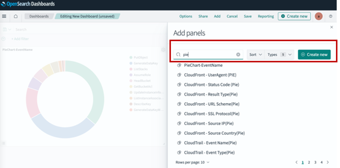Image resolution: width=340 pixels, height=168 pixels.
Task: Click the pie icon beside CloudFront - Source IP(Pie)
Action: pos(179,123)
